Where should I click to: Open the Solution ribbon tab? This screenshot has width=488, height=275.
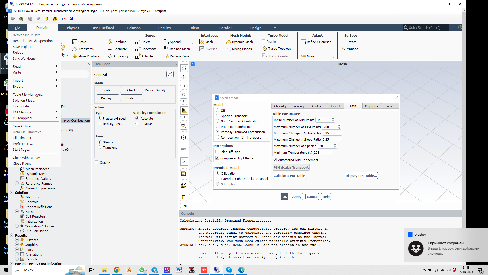(134, 28)
